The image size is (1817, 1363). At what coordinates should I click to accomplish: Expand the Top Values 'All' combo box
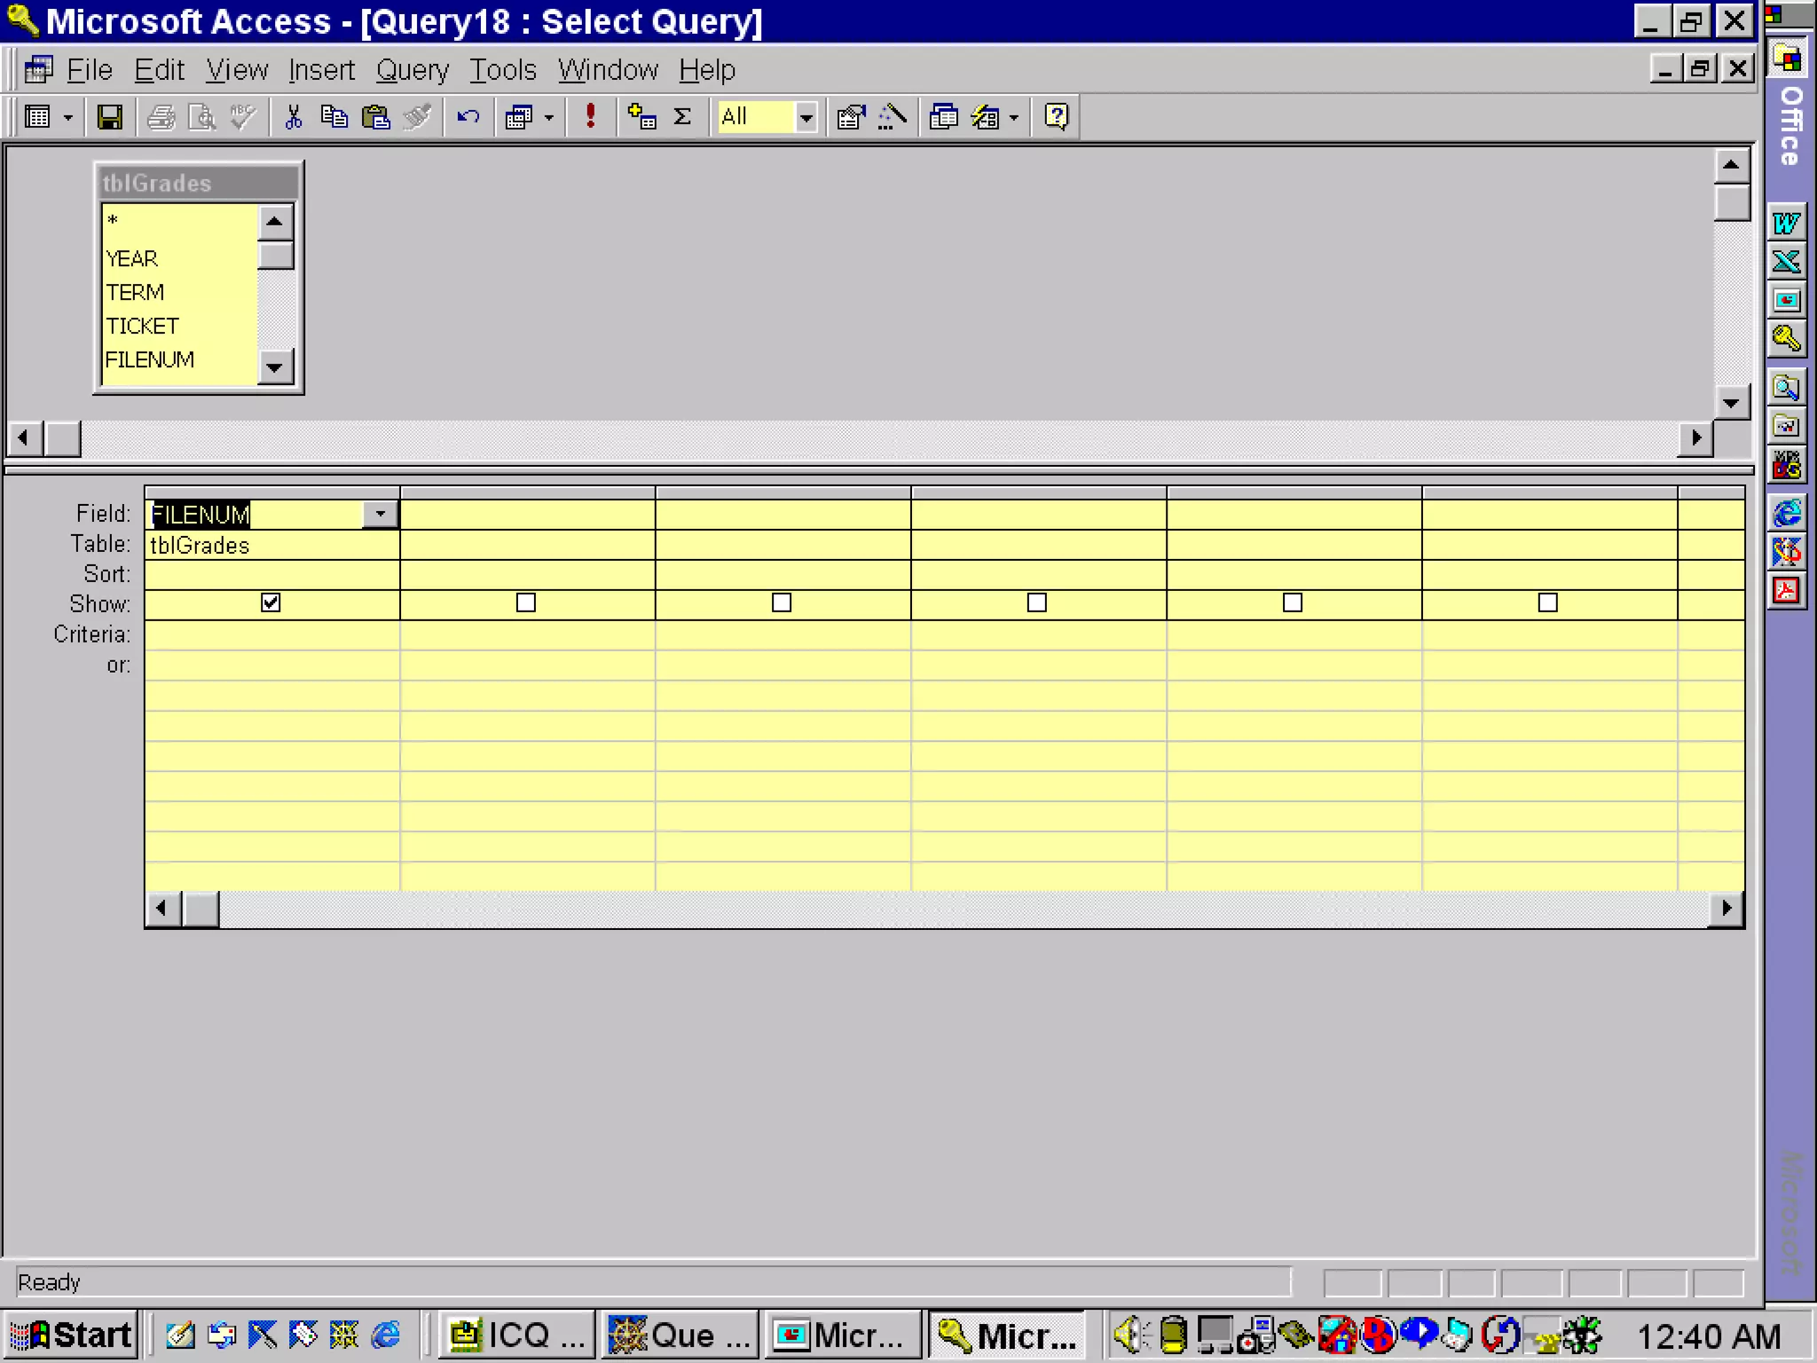(806, 116)
